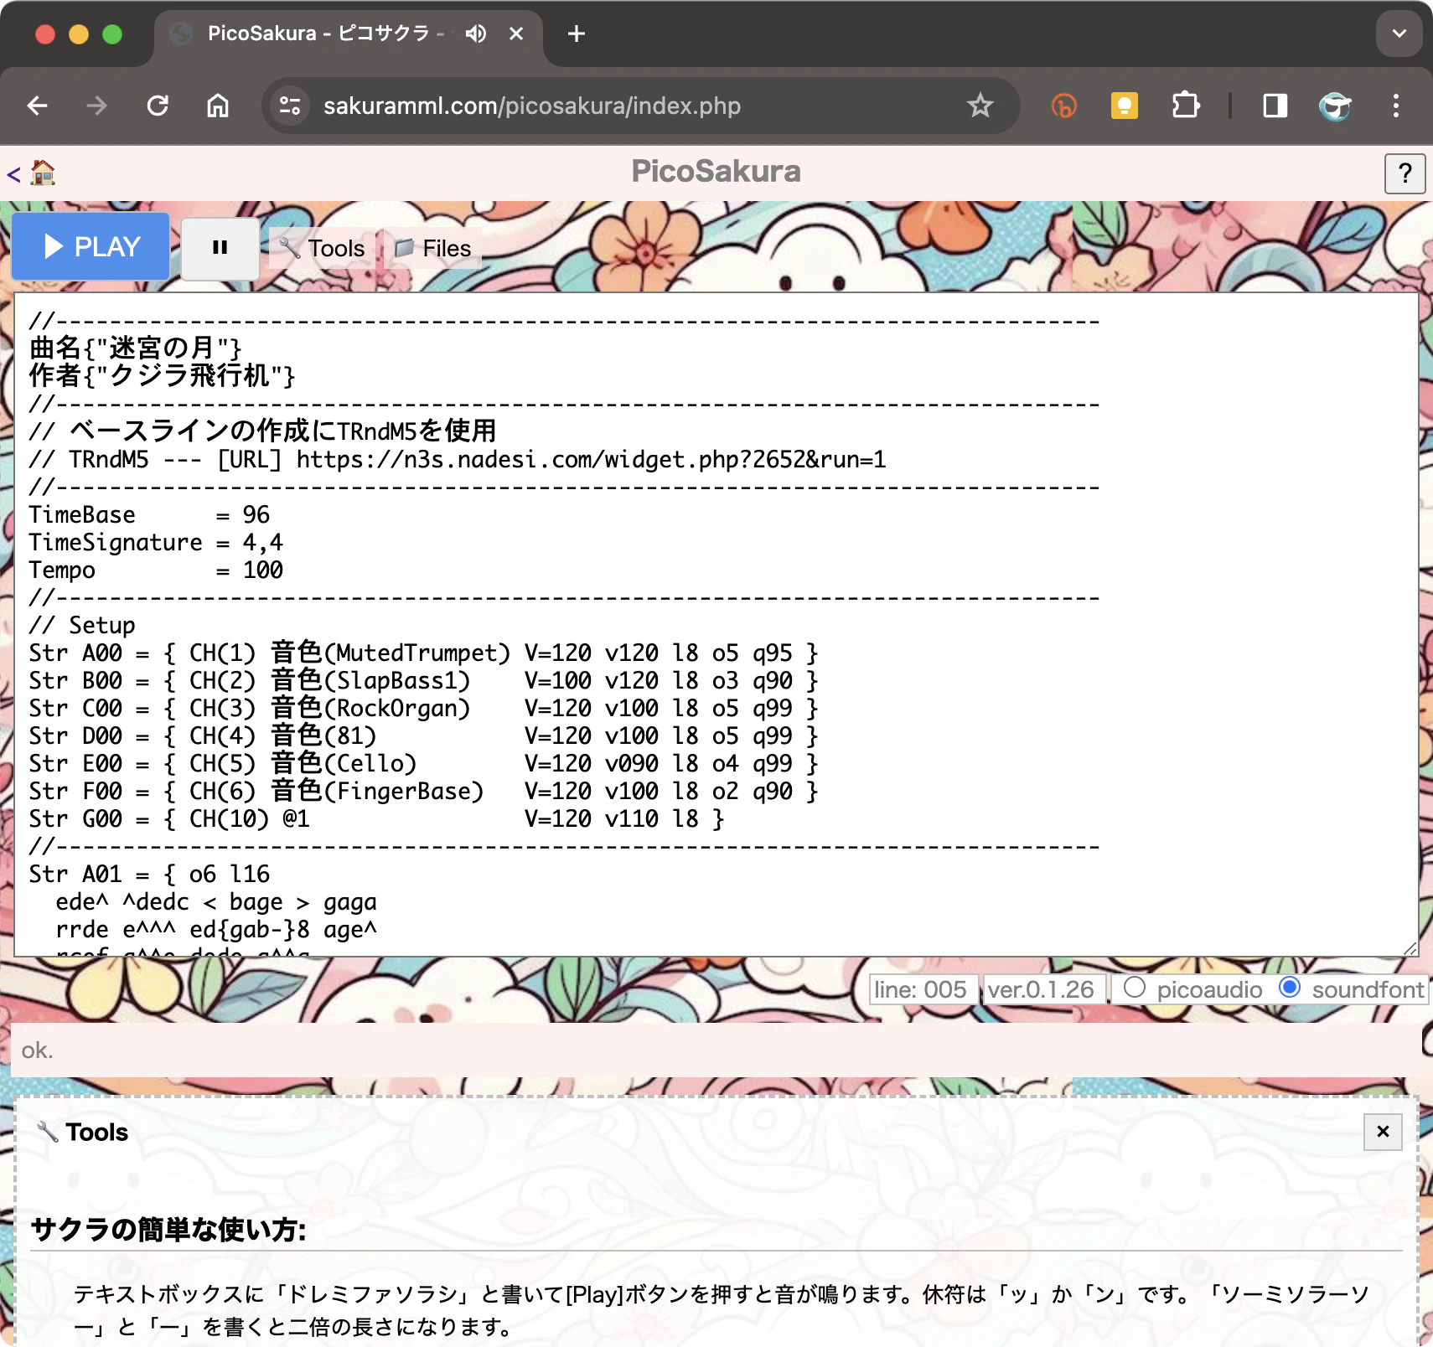Open the browser profile avatar
This screenshot has width=1433, height=1347.
click(1335, 106)
